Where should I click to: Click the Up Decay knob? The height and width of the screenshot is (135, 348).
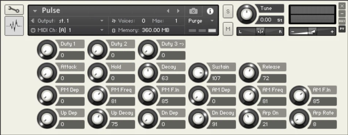click(98, 119)
